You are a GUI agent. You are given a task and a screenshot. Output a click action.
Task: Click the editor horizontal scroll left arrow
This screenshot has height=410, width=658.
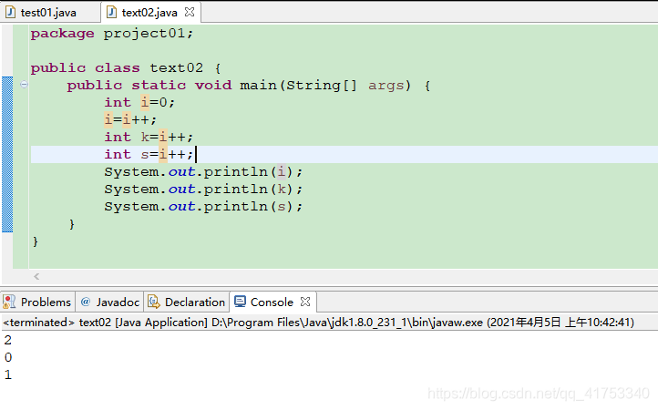click(36, 276)
